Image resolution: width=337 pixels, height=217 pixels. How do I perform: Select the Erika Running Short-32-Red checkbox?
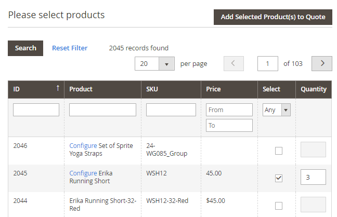pos(279,205)
